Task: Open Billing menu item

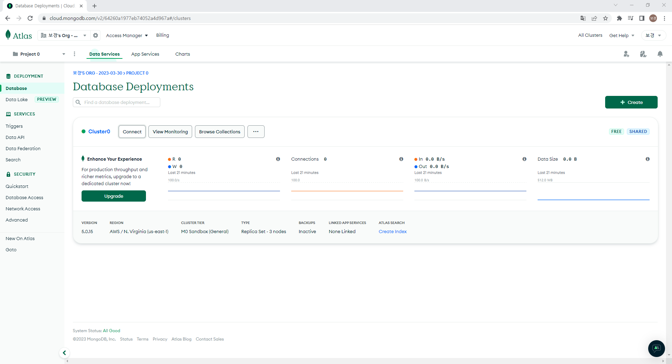Action: [162, 35]
